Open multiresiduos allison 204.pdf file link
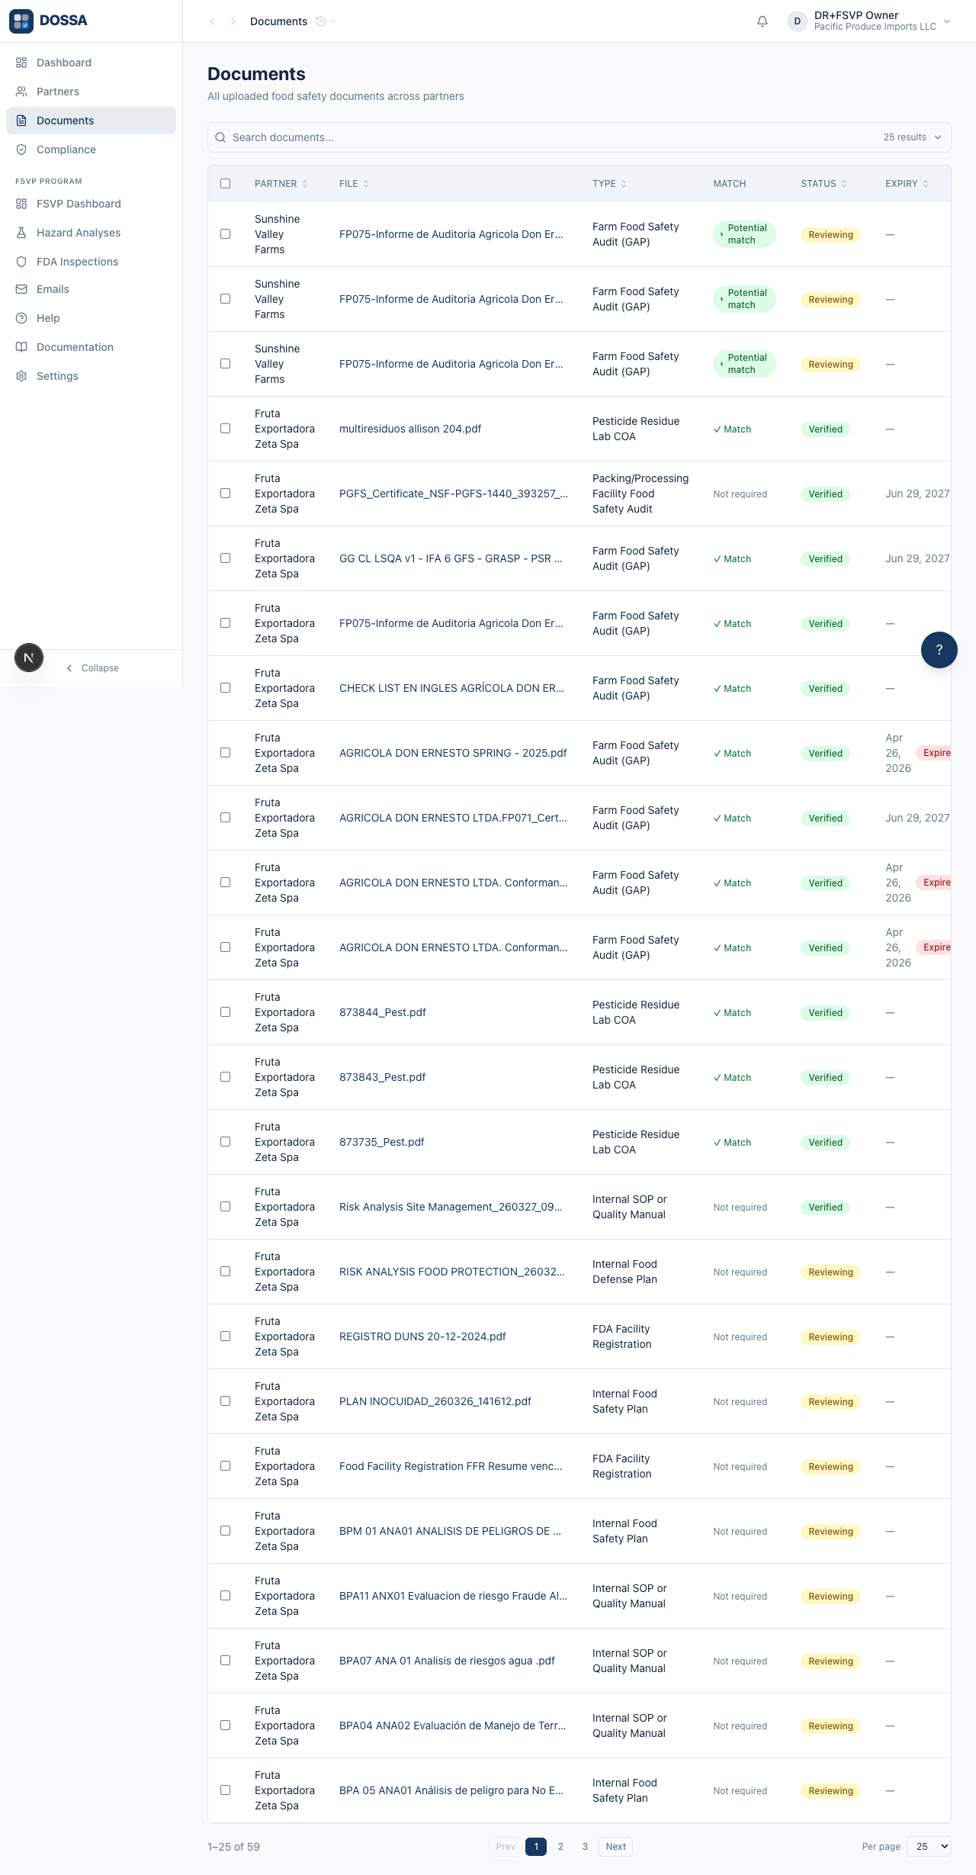Image resolution: width=976 pixels, height=1875 pixels. pyautogui.click(x=410, y=429)
